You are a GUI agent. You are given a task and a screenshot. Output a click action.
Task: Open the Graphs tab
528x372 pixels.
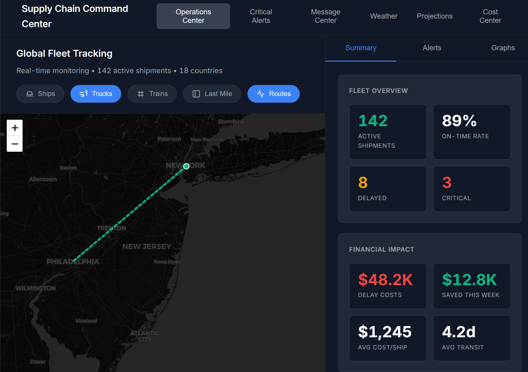503,48
